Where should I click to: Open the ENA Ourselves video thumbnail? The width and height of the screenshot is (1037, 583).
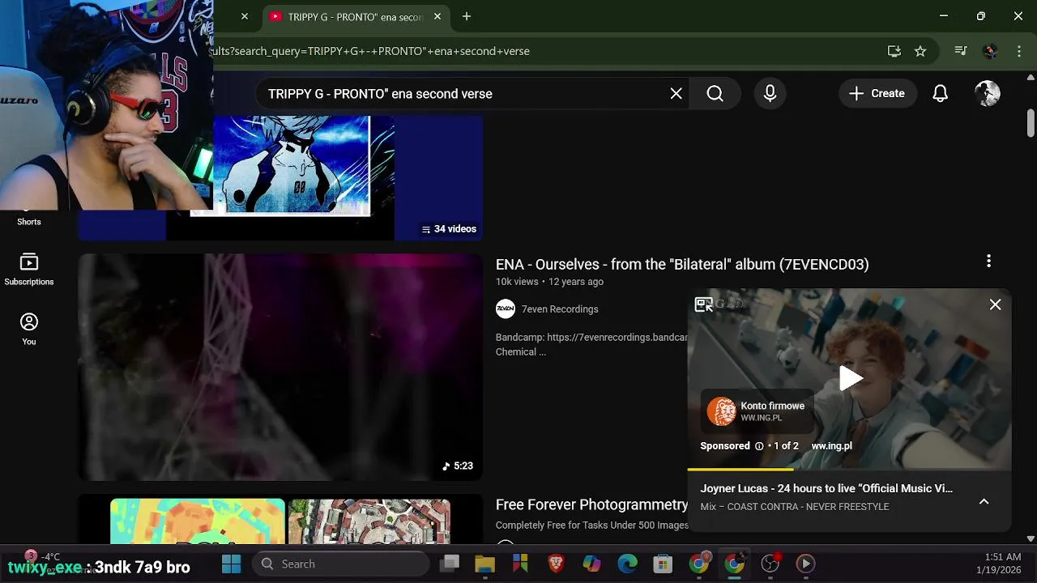pos(280,368)
